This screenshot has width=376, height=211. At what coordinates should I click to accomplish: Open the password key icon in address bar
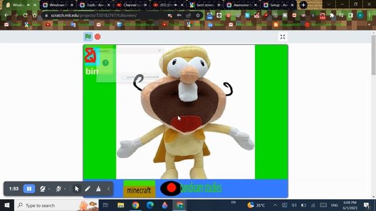click(179, 16)
